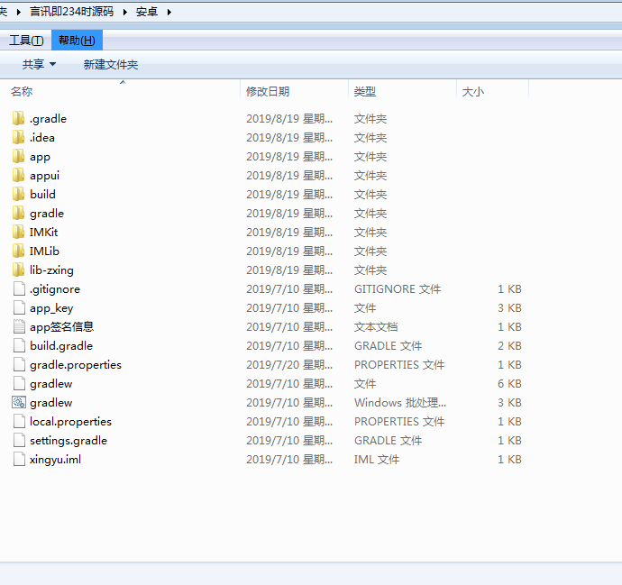
Task: Click the 2019/7/20 date of gradle.properties
Action: point(289,365)
